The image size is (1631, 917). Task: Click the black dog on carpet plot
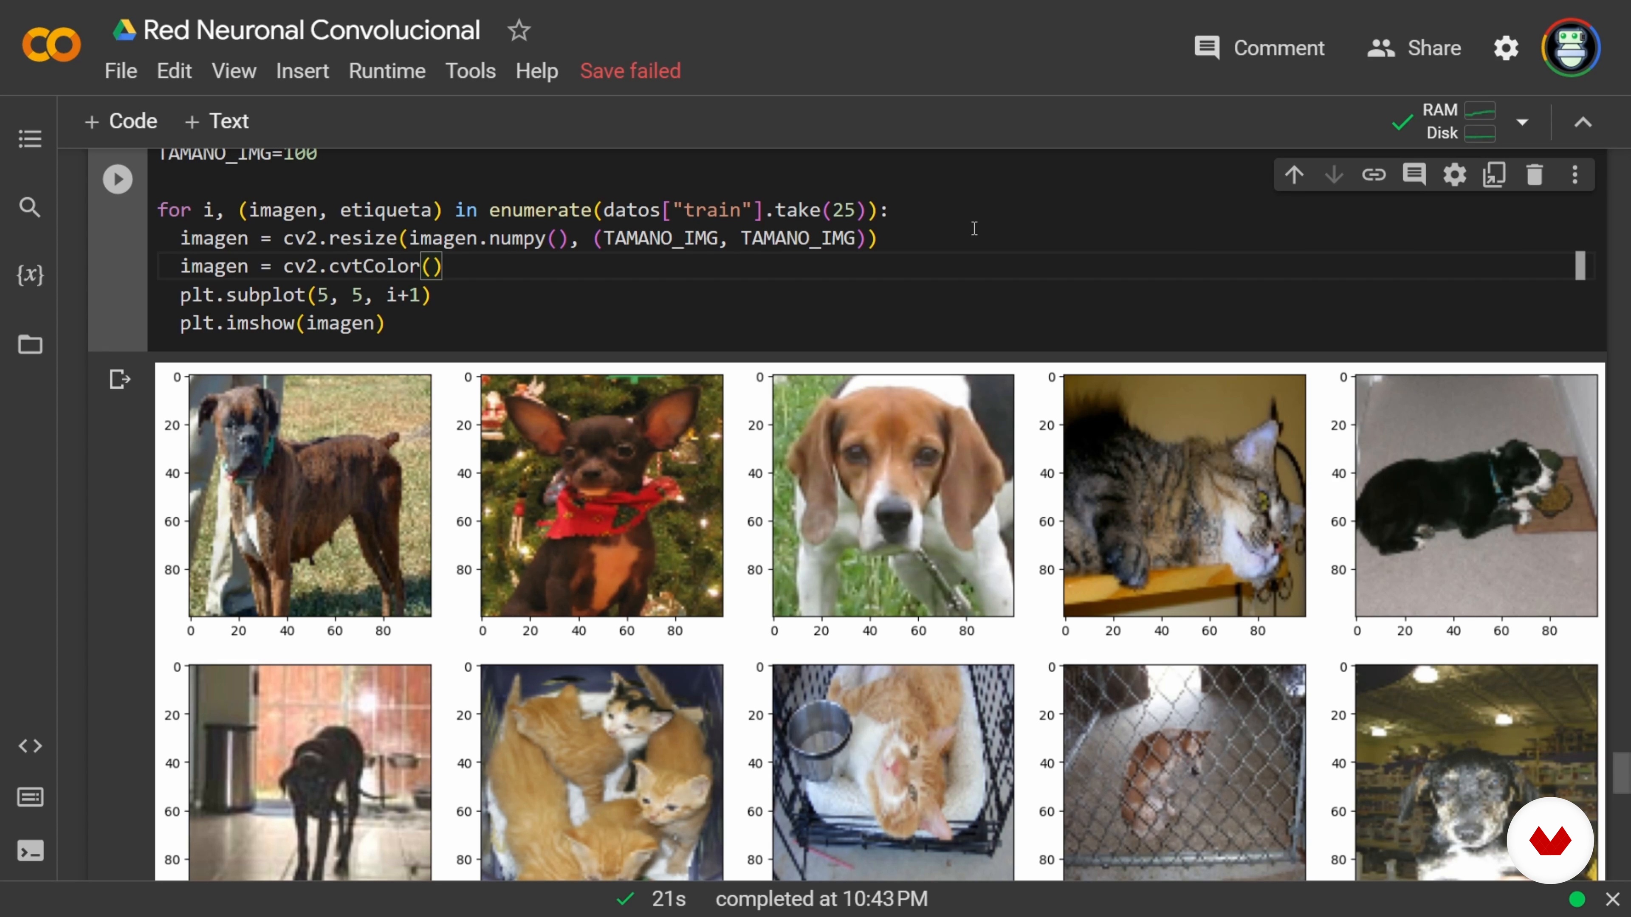click(x=1476, y=495)
